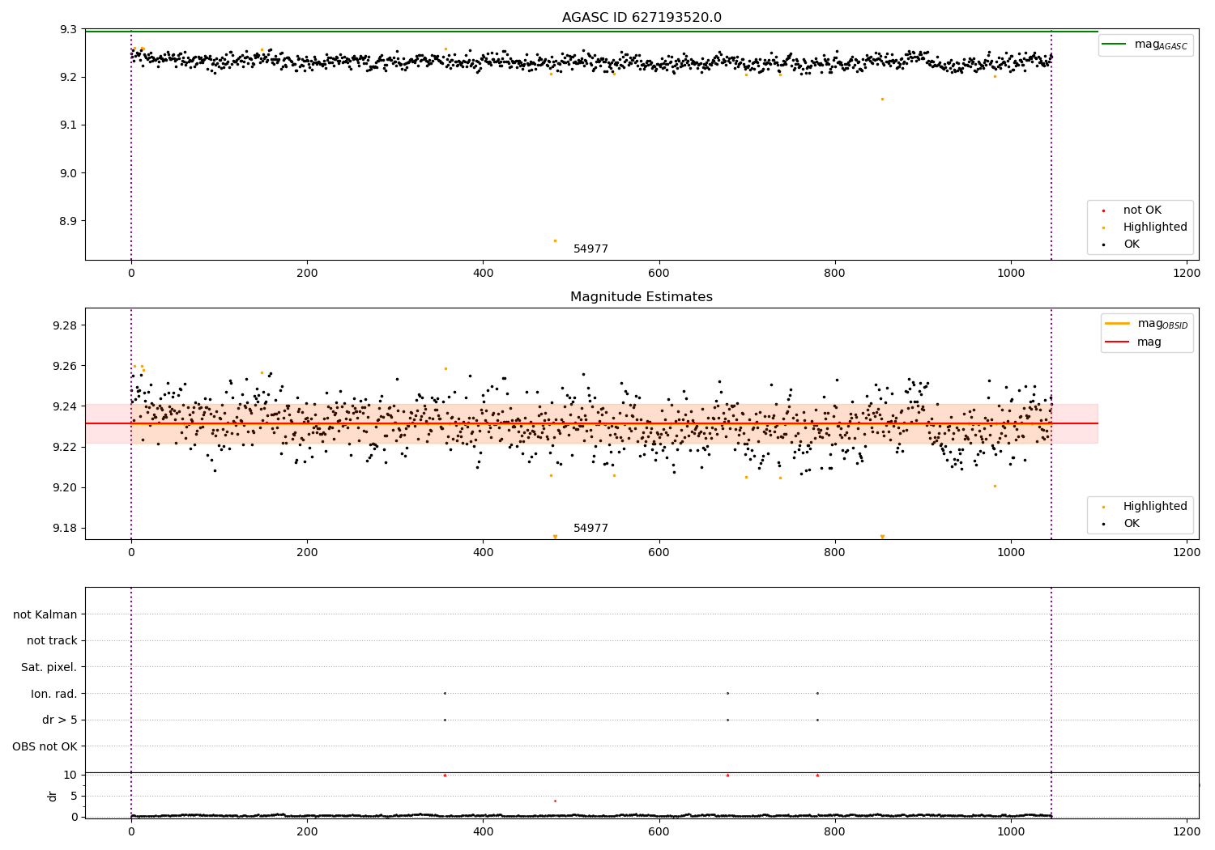Click the '54977' annotation in the top plot
Screen dimensions: 1215x850
[x=590, y=249]
